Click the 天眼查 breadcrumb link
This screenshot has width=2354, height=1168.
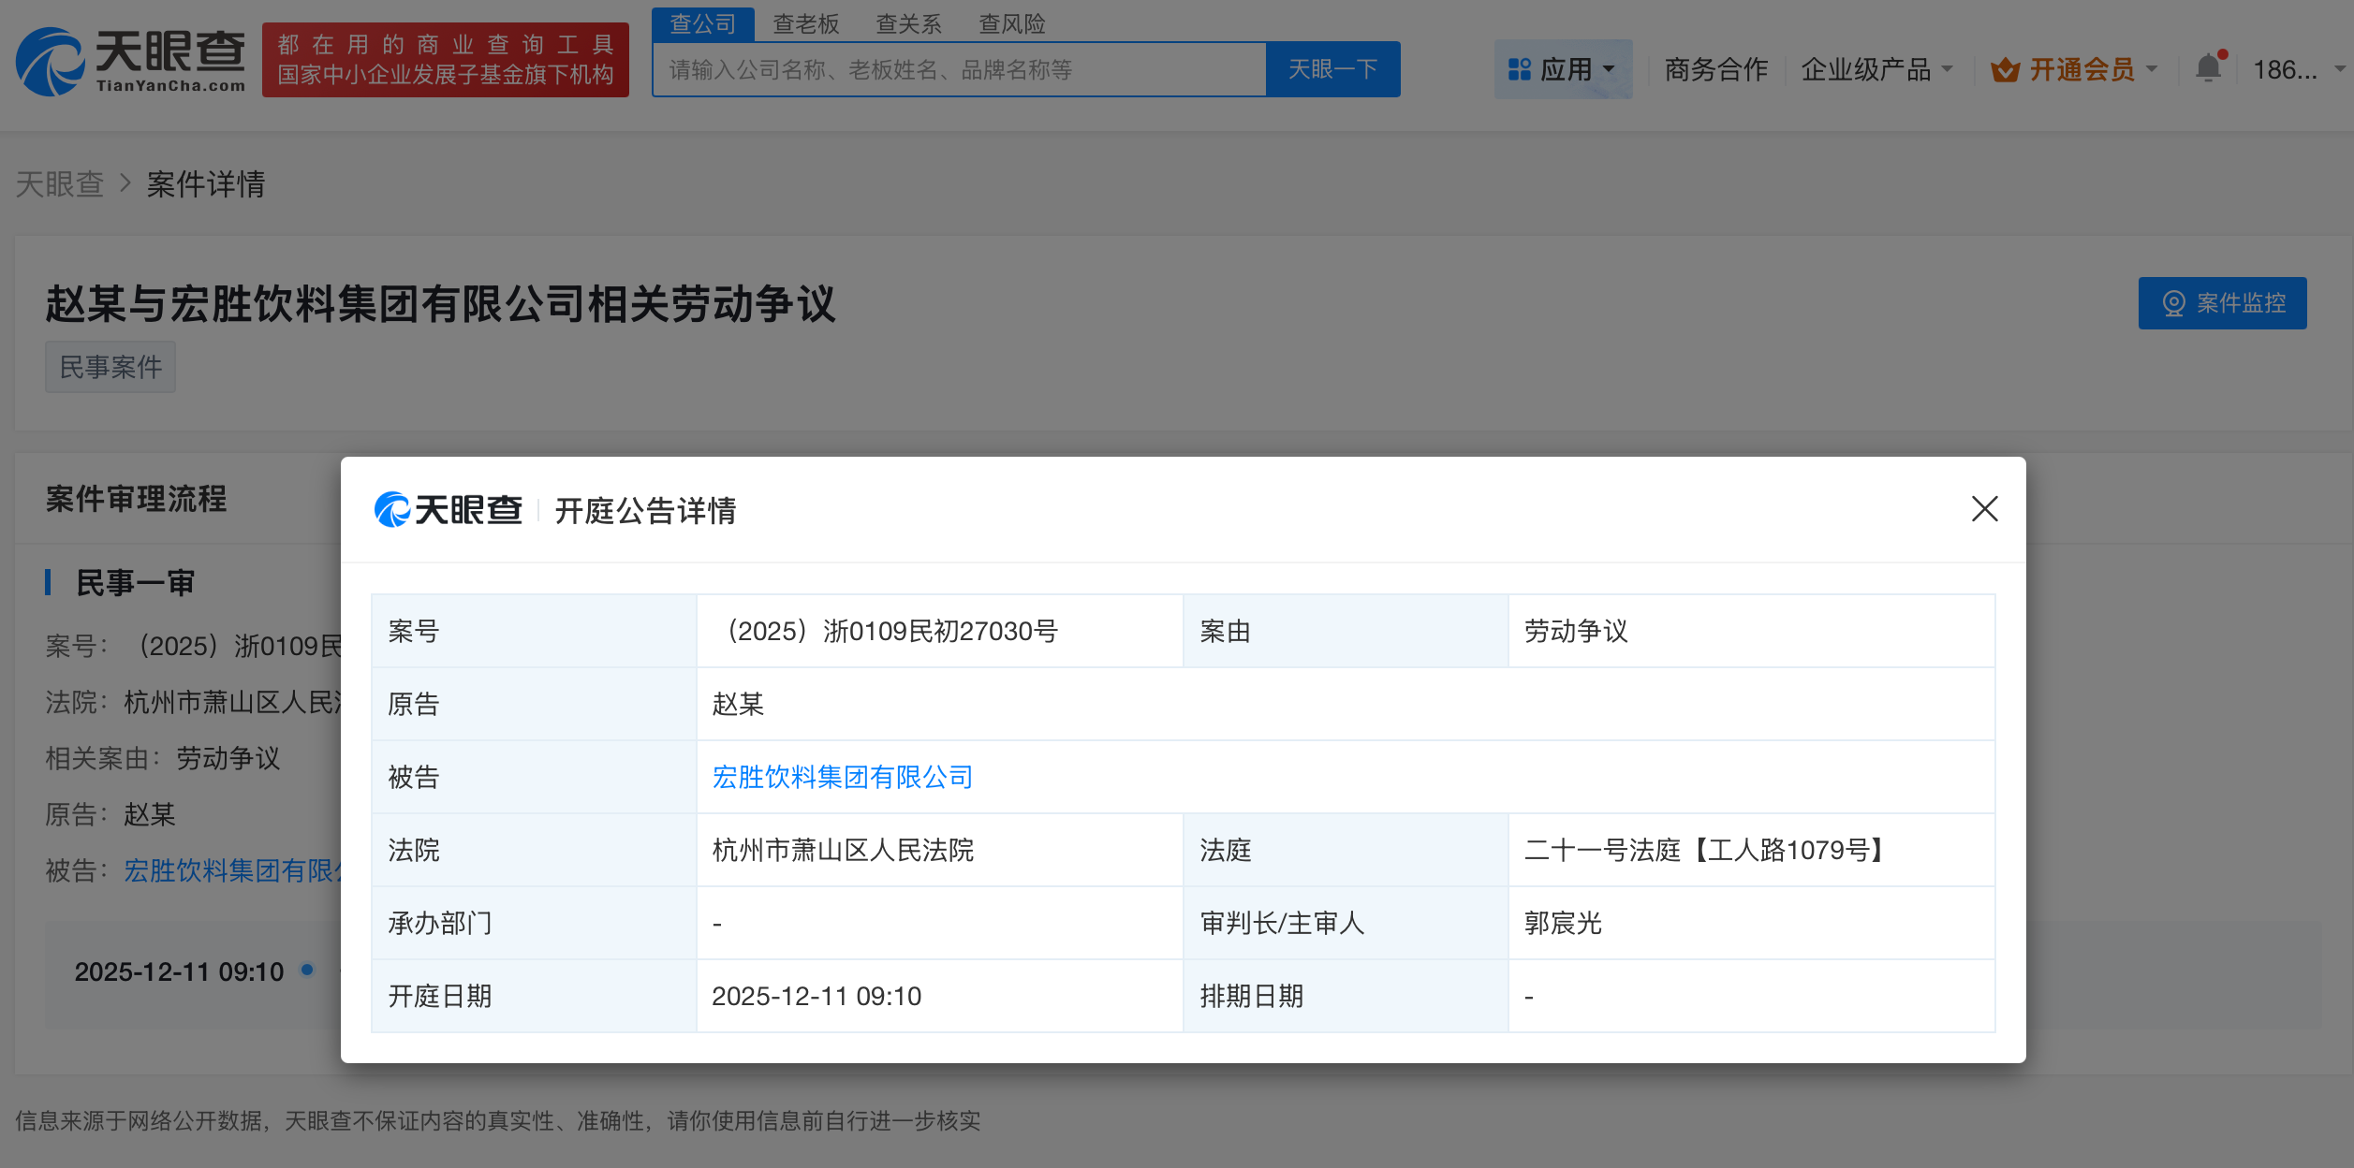pyautogui.click(x=60, y=184)
